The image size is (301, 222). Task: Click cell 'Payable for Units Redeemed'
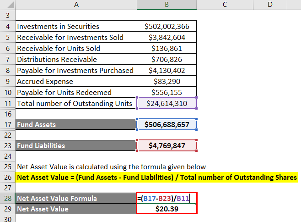(76, 92)
